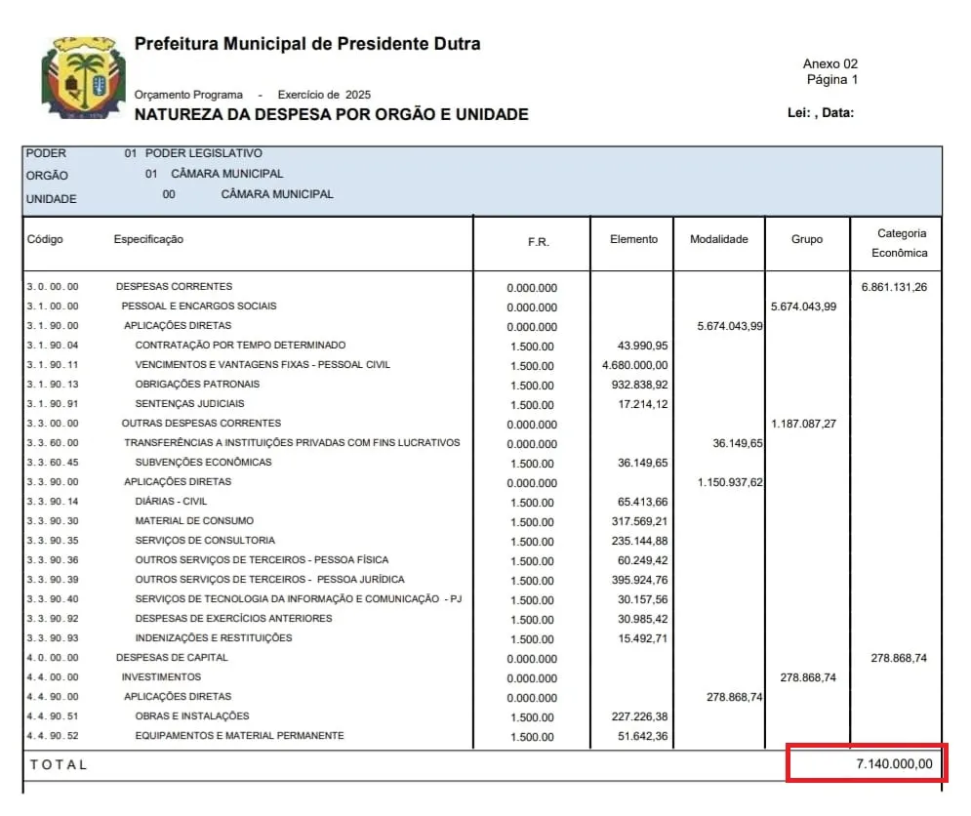Viewport: 971px width, 816px height.
Task: Click the value 15.492,71
Action: point(643,638)
